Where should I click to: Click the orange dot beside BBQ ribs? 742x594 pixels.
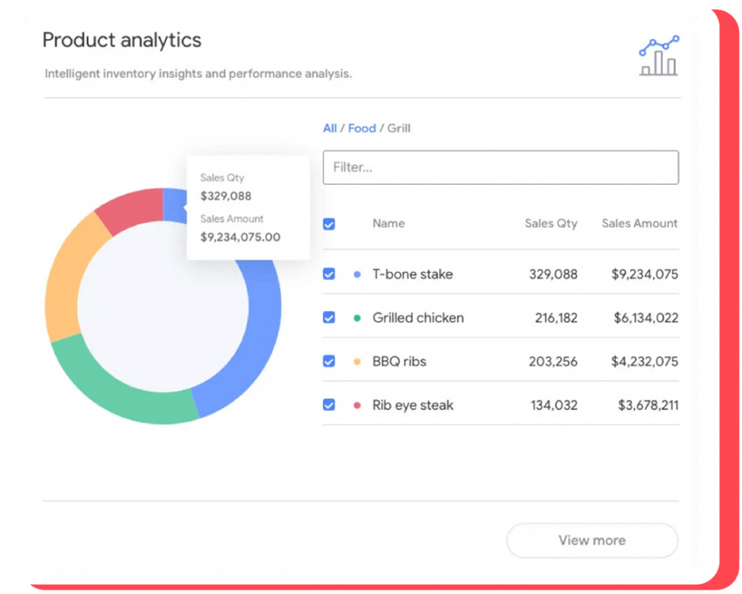[x=357, y=361]
